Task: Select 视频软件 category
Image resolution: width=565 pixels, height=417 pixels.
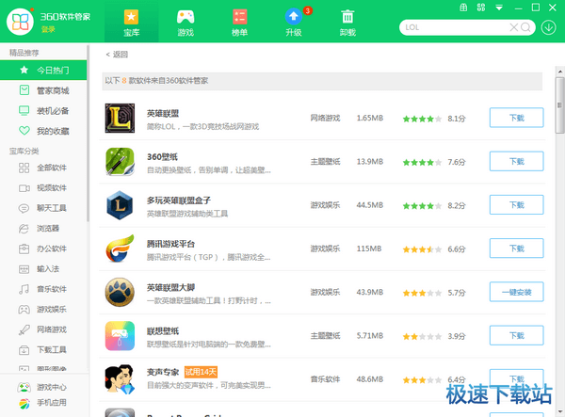Action: [43, 187]
